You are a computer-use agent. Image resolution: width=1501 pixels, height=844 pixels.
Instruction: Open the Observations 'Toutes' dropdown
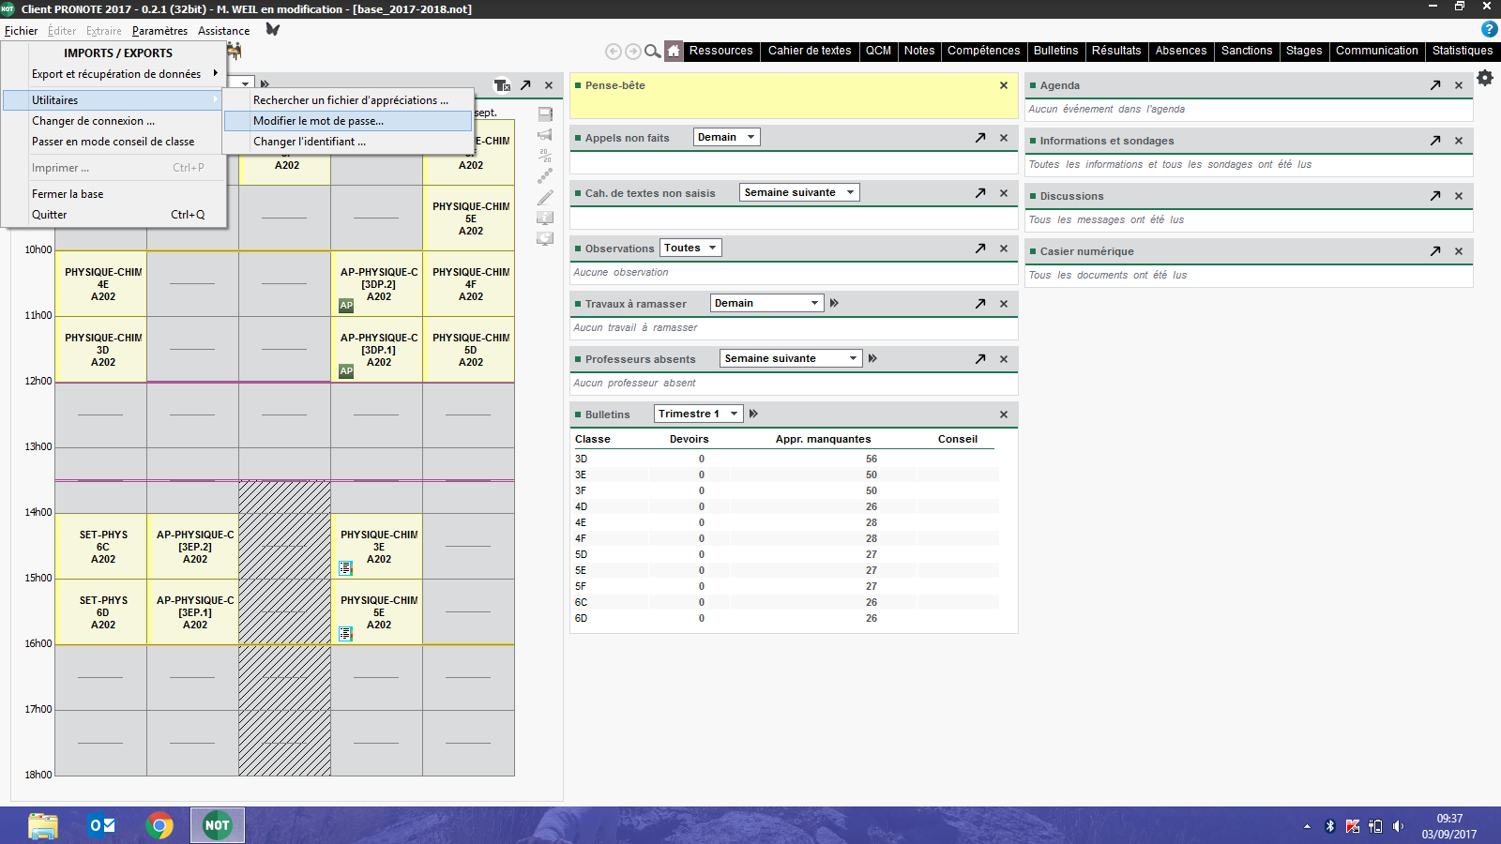pos(690,249)
